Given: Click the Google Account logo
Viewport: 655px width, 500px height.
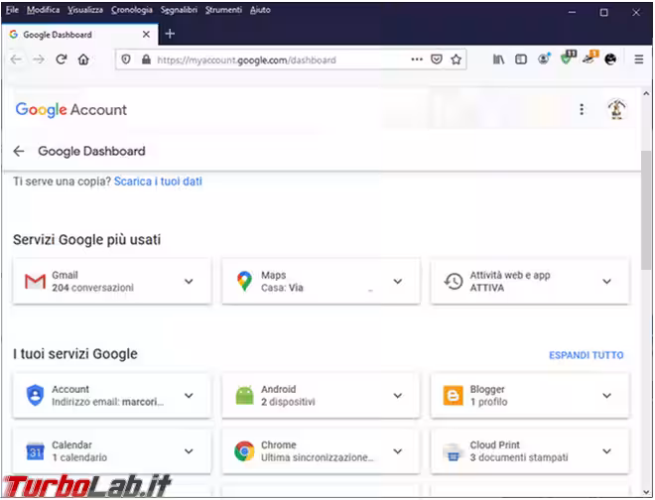Looking at the screenshot, I should (x=71, y=109).
